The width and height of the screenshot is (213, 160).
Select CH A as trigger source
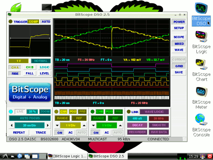pos(15,67)
